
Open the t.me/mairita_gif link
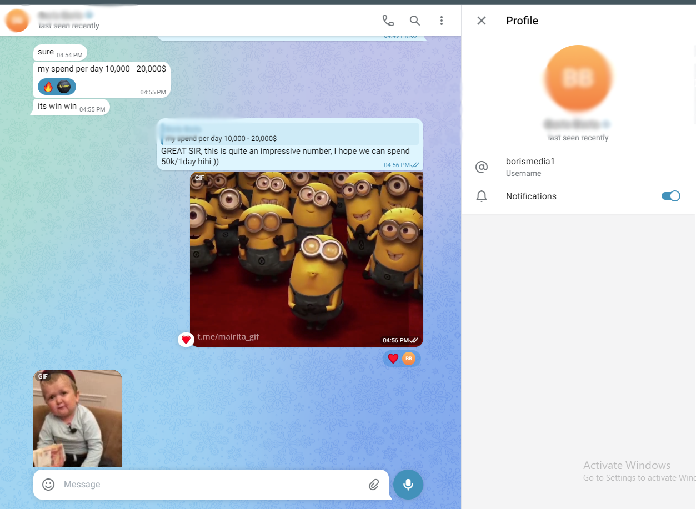point(228,337)
